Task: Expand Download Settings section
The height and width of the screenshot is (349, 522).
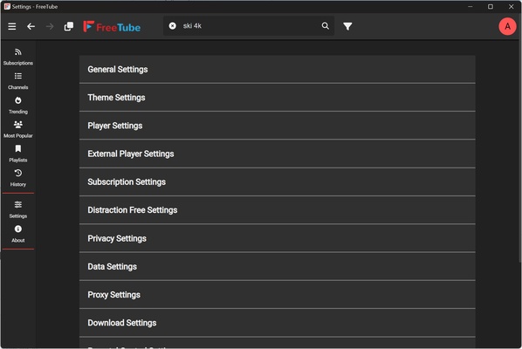Action: tap(277, 323)
